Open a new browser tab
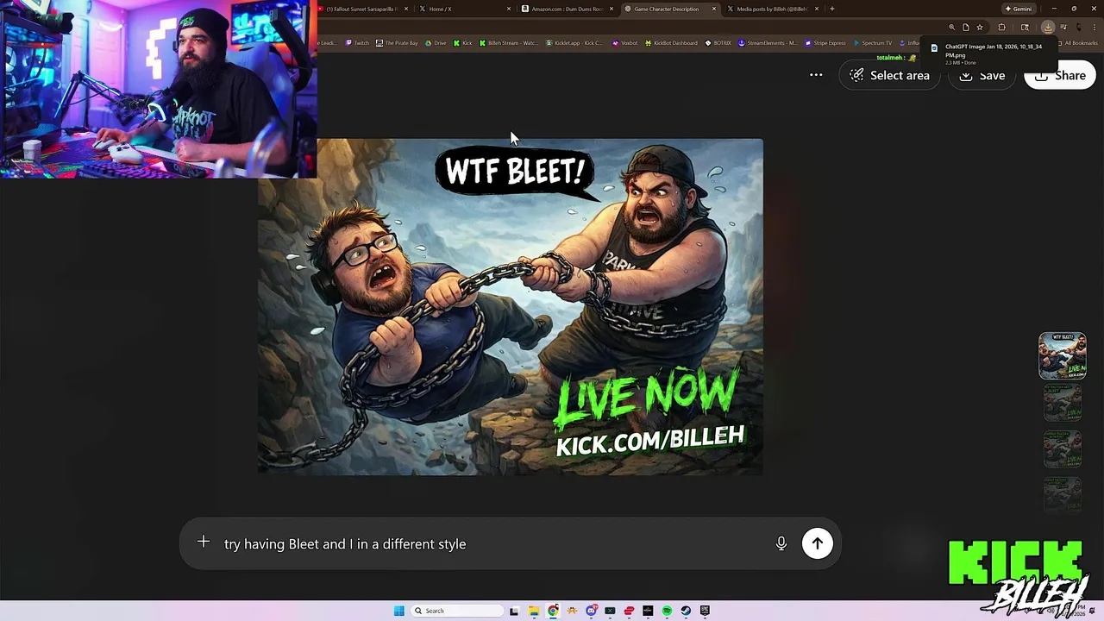 831,9
